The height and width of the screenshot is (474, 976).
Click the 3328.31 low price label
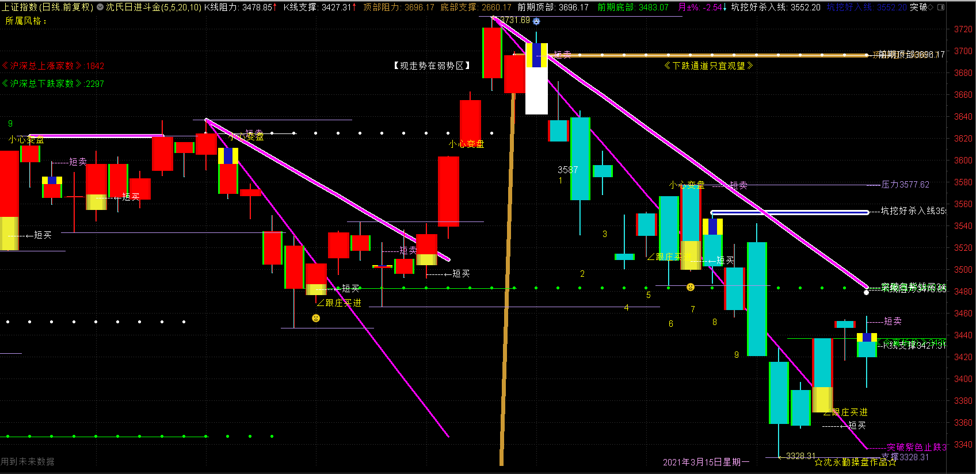(800, 456)
